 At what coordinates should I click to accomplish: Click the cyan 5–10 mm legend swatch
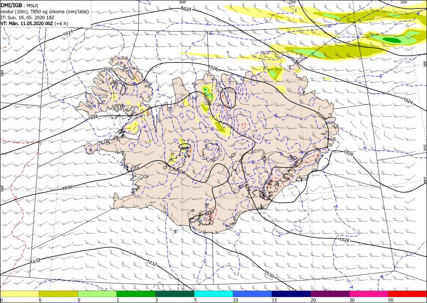213,294
